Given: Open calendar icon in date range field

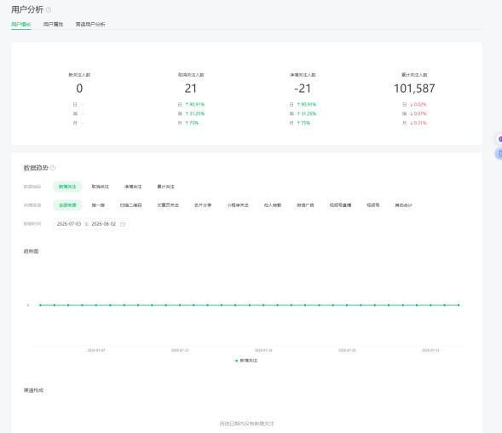Looking at the screenshot, I should pos(123,224).
